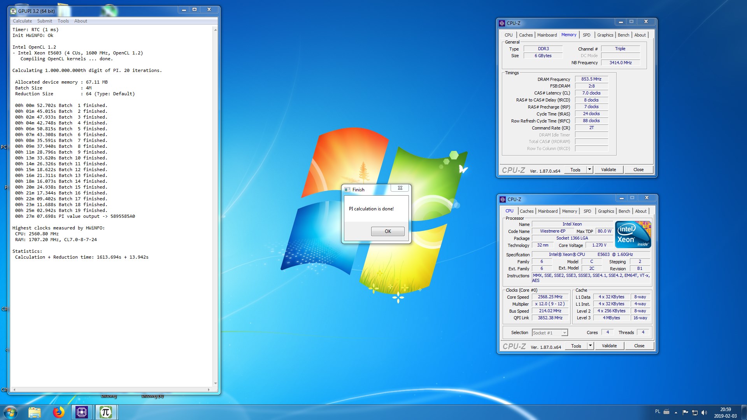The height and width of the screenshot is (420, 747).
Task: Select About tab in lower CPU-Z window
Action: pos(641,211)
